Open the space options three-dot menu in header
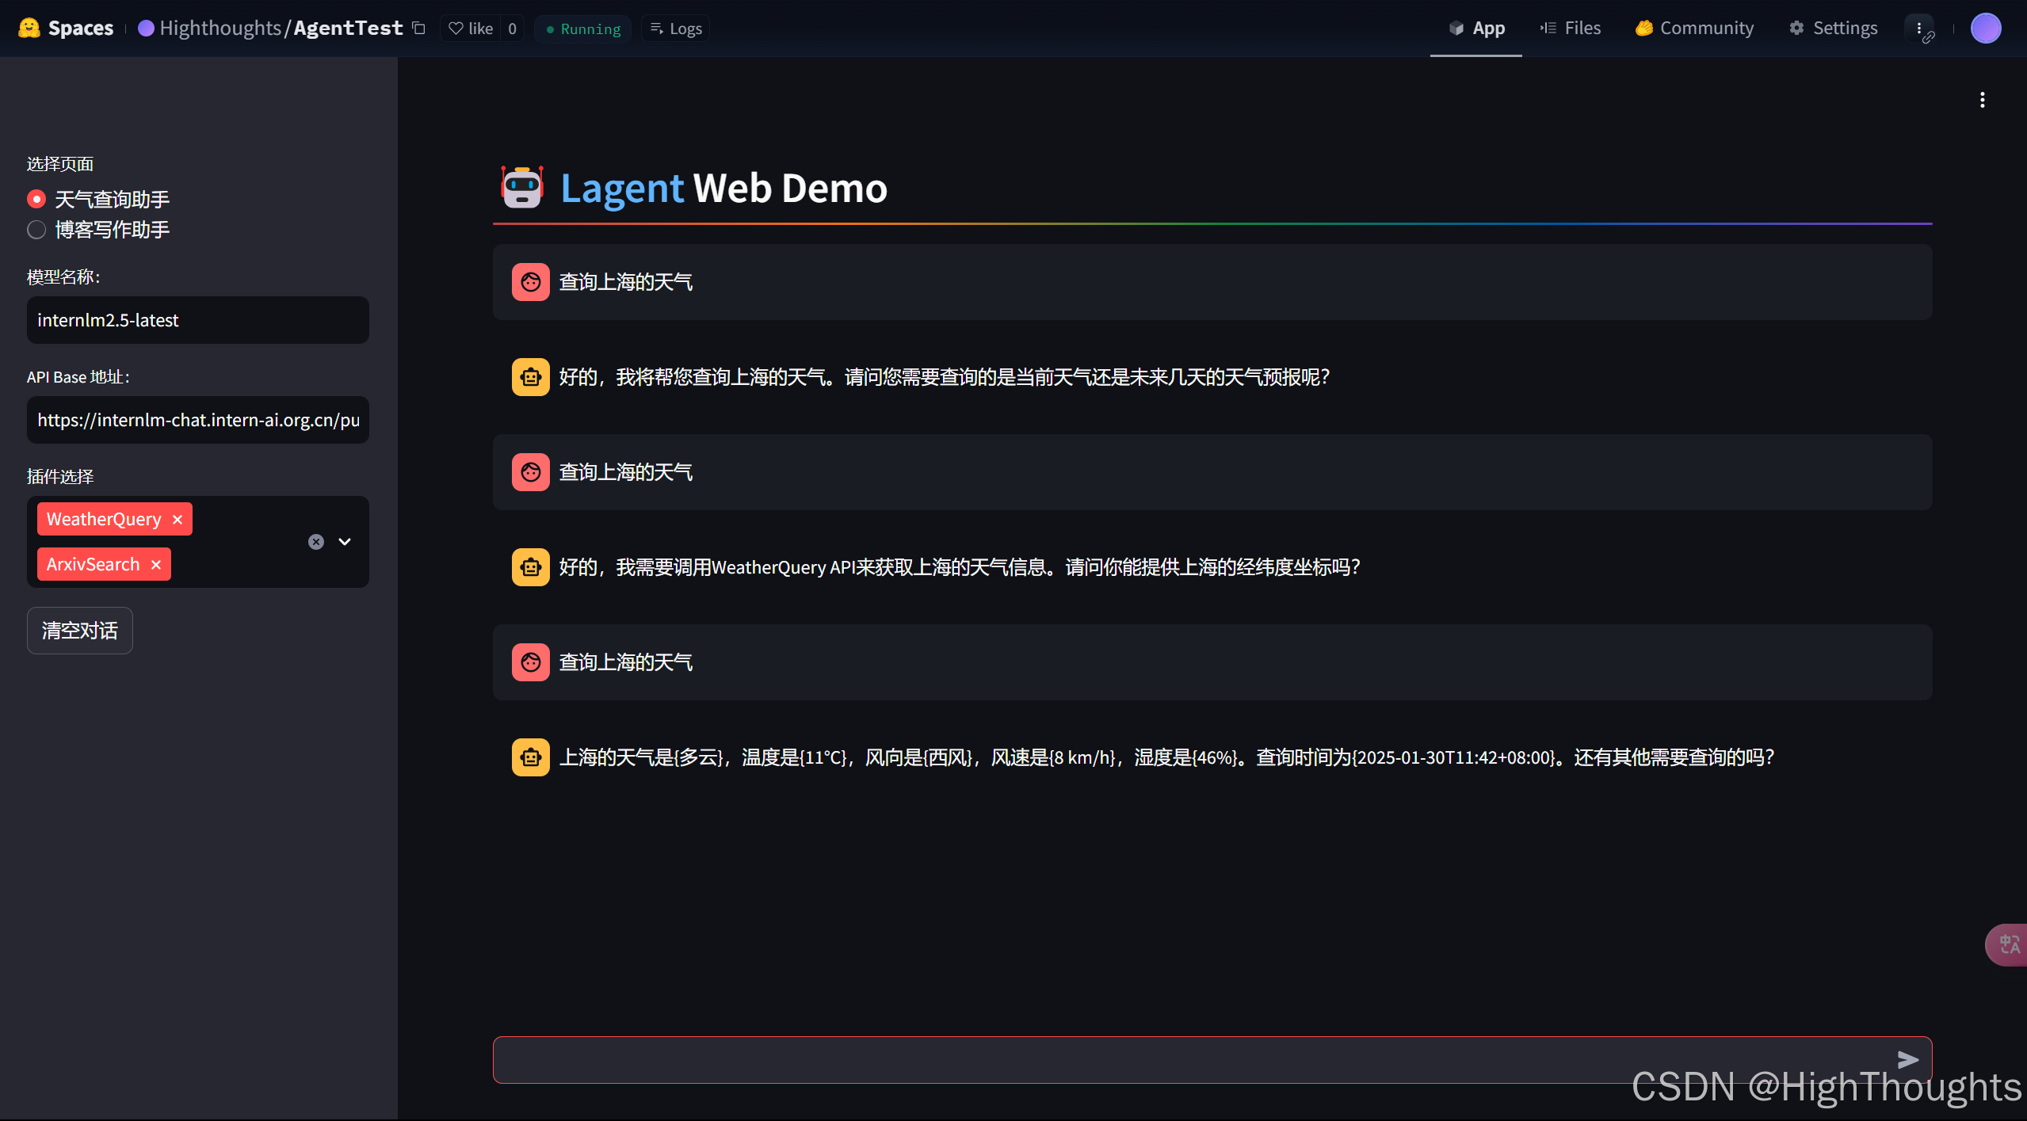This screenshot has height=1121, width=2027. 1919,29
